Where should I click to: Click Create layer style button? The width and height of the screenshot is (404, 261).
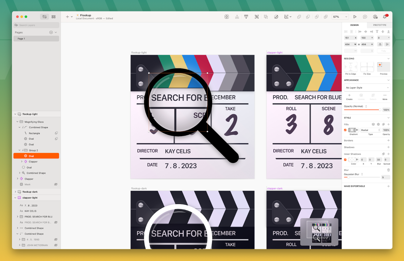pyautogui.click(x=349, y=97)
